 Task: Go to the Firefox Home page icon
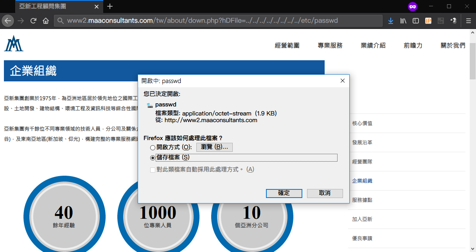46,21
